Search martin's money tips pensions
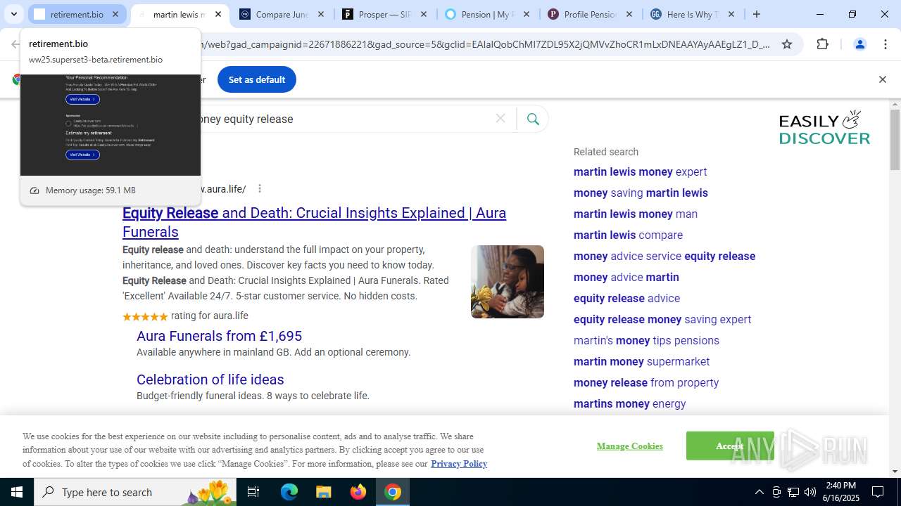901x506 pixels. pyautogui.click(x=646, y=340)
